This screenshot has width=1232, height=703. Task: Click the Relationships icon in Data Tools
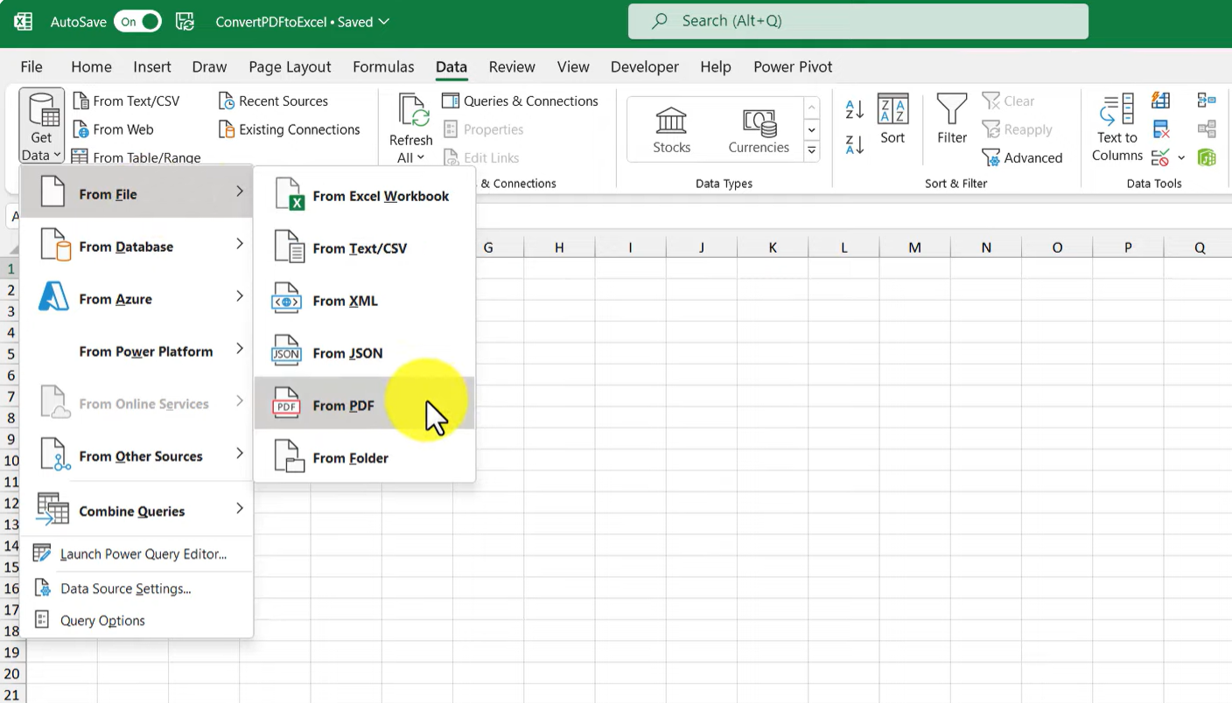point(1207,129)
